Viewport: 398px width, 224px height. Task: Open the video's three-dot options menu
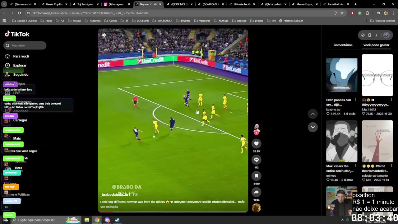241,35
